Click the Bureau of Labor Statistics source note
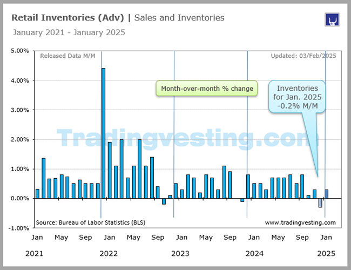This screenshot has height=270, width=351. (90, 222)
